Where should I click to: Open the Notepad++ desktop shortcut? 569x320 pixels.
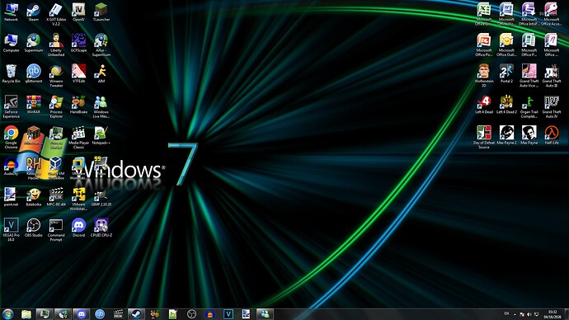coord(101,135)
